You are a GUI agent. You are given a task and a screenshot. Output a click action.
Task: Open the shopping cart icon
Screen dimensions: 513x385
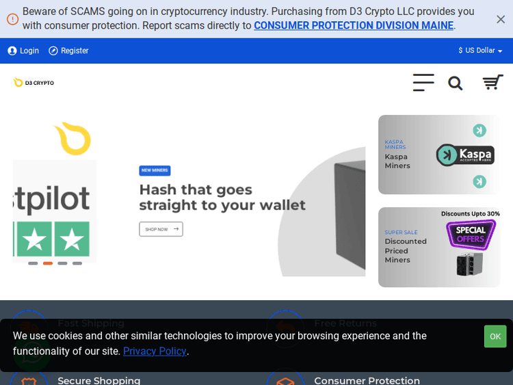click(x=492, y=83)
